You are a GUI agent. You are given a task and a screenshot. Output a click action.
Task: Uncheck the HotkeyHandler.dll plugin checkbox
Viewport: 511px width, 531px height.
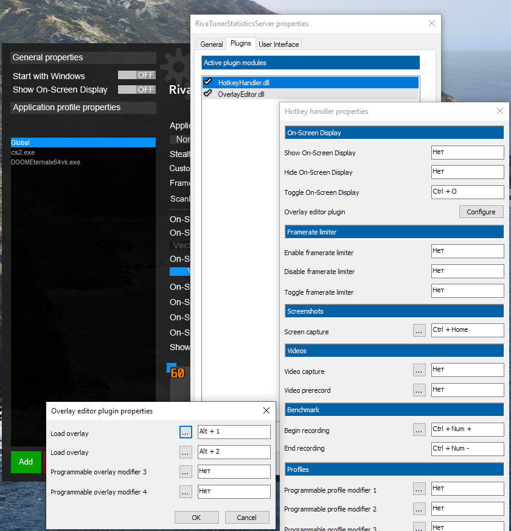pos(208,82)
